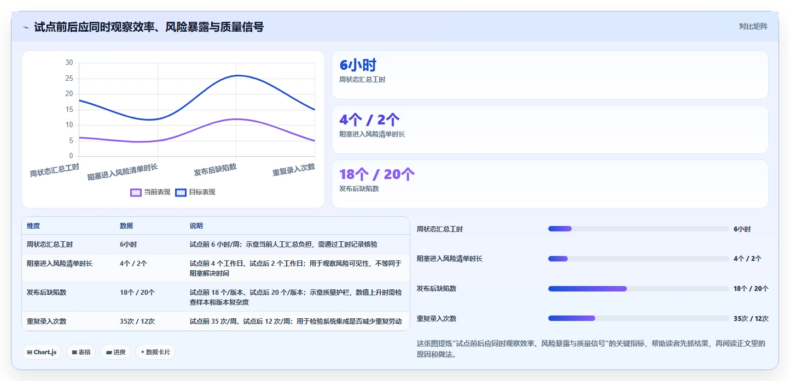
Task: Click the 35次 / 12次 progress value
Action: (x=751, y=319)
